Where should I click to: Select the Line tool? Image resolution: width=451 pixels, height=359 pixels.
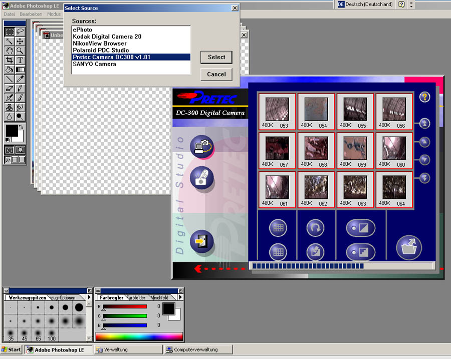tap(10, 79)
